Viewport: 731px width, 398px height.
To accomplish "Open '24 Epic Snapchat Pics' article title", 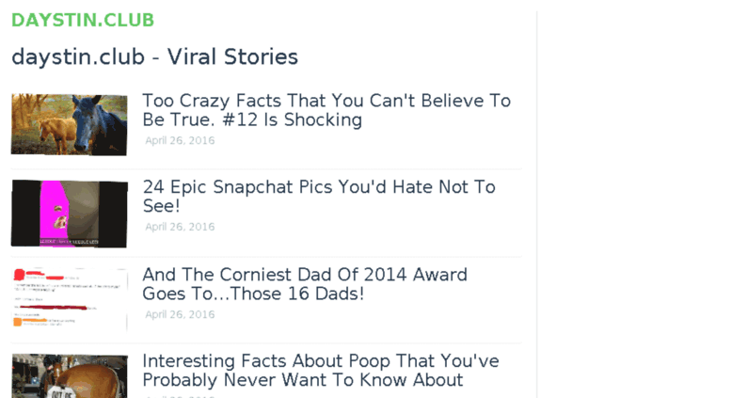I will click(319, 197).
